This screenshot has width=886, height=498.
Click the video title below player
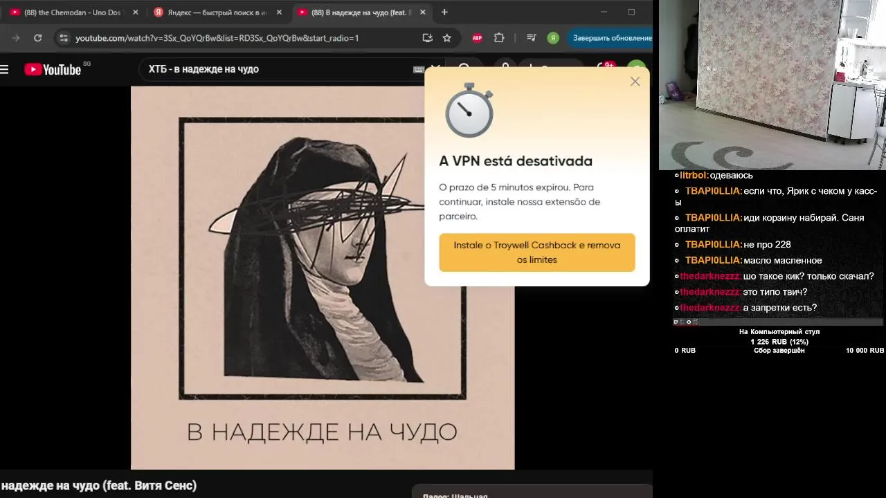click(99, 486)
